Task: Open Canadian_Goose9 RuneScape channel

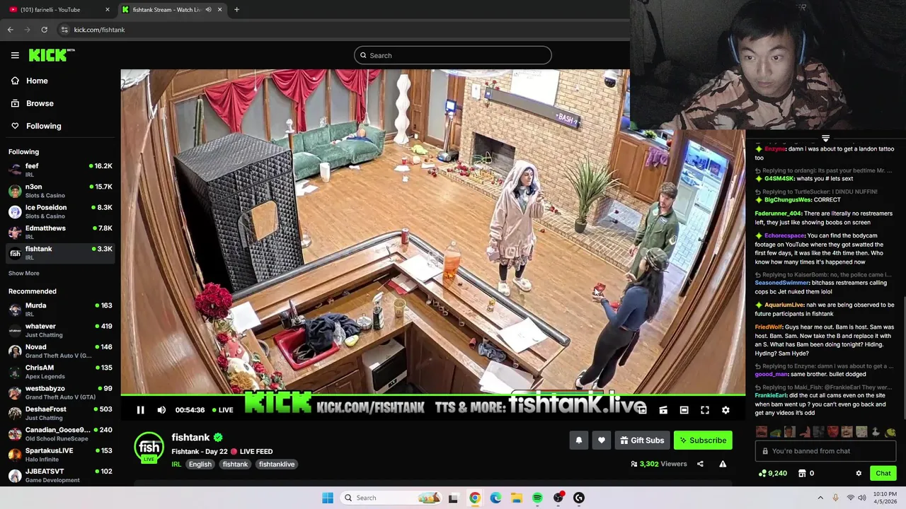Action: 60,433
